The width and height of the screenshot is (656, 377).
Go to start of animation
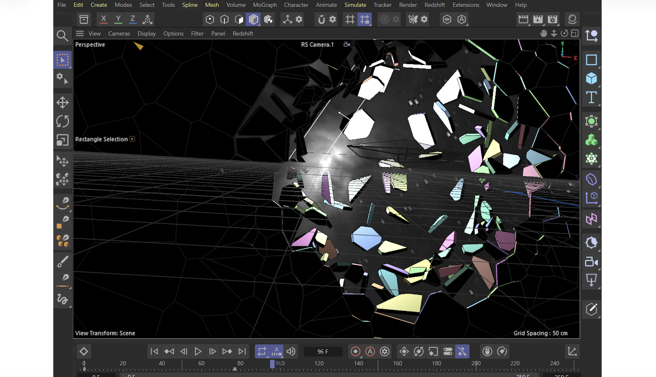pos(154,351)
